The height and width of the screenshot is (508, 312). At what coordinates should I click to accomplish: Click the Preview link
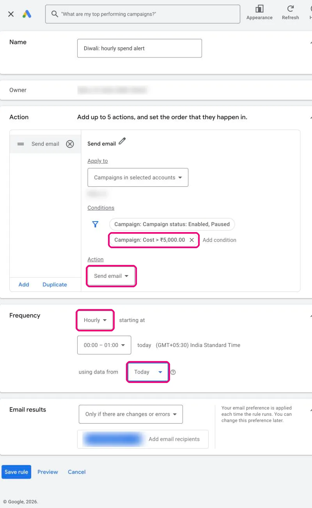click(48, 472)
